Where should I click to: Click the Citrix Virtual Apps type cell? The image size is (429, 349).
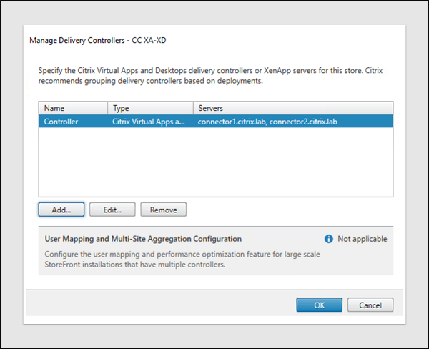coord(149,122)
